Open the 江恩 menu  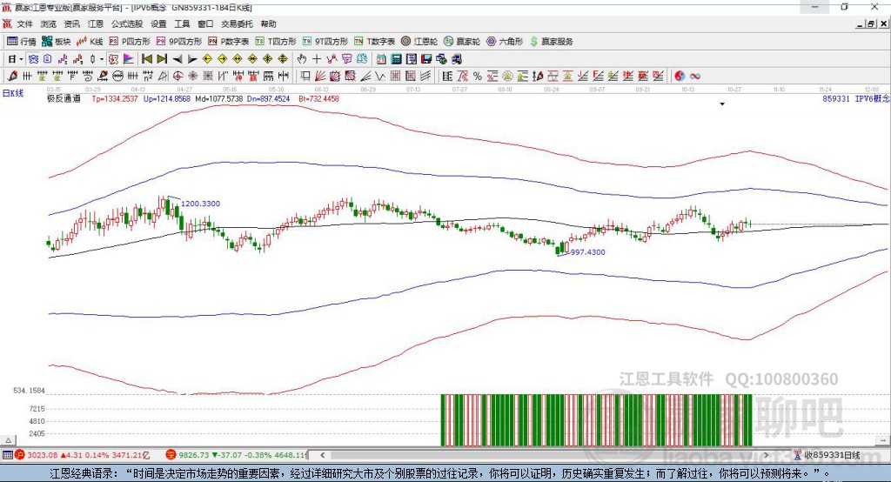click(x=95, y=24)
